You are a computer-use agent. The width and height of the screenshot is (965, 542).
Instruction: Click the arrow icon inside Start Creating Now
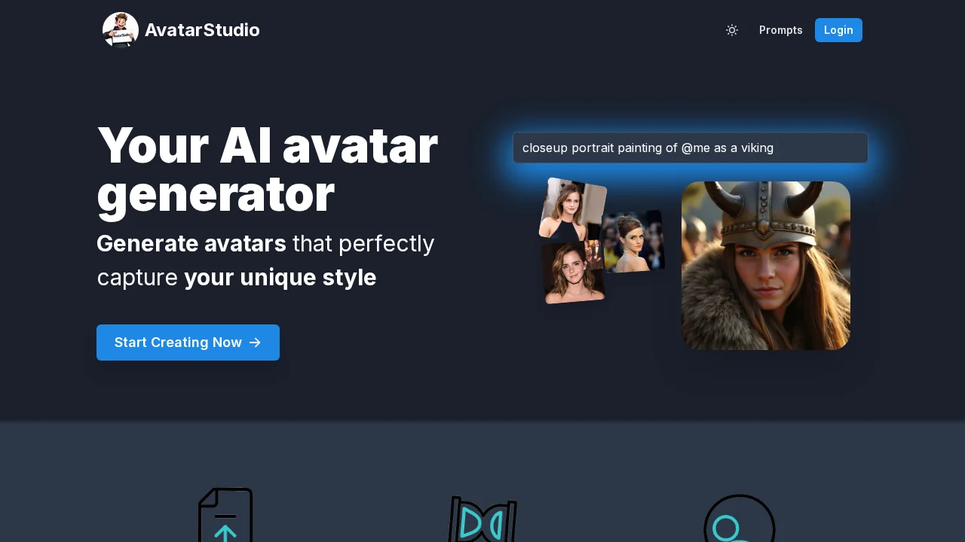(x=255, y=343)
